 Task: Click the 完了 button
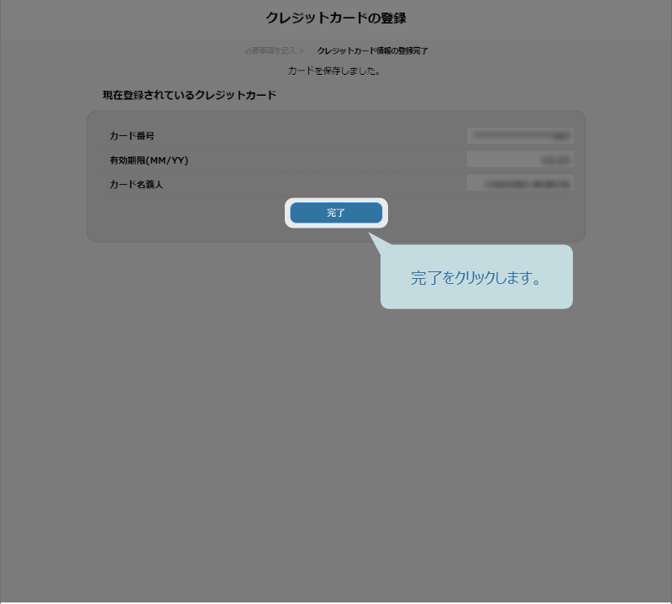336,213
